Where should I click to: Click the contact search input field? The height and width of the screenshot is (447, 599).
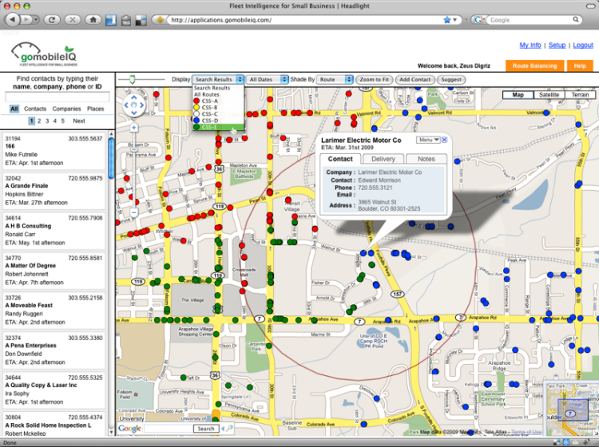58,96
